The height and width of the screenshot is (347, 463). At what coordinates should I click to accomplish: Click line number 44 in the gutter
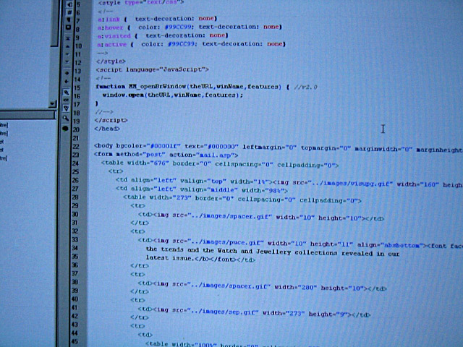(x=75, y=333)
